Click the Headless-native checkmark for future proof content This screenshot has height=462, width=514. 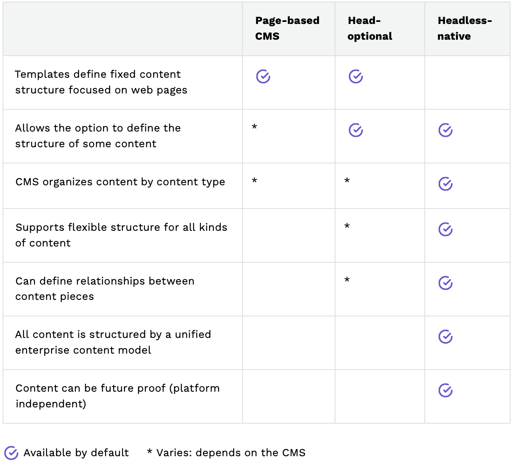point(445,390)
